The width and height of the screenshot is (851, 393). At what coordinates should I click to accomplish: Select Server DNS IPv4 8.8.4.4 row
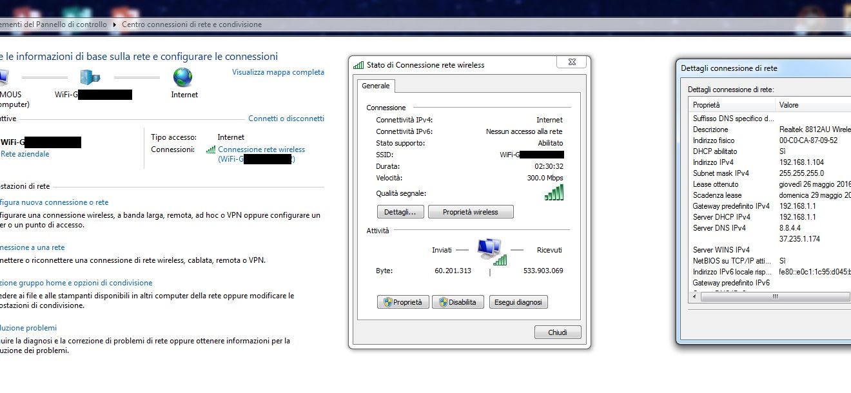coord(770,228)
